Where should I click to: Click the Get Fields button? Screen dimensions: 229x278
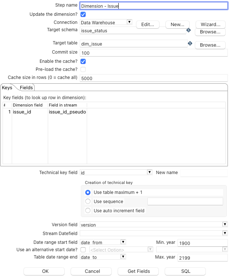click(x=138, y=271)
